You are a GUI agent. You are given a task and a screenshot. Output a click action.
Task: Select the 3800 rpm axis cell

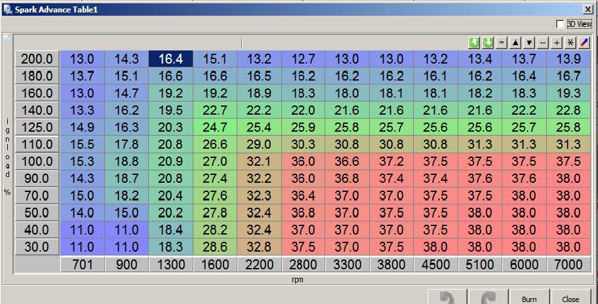391,265
